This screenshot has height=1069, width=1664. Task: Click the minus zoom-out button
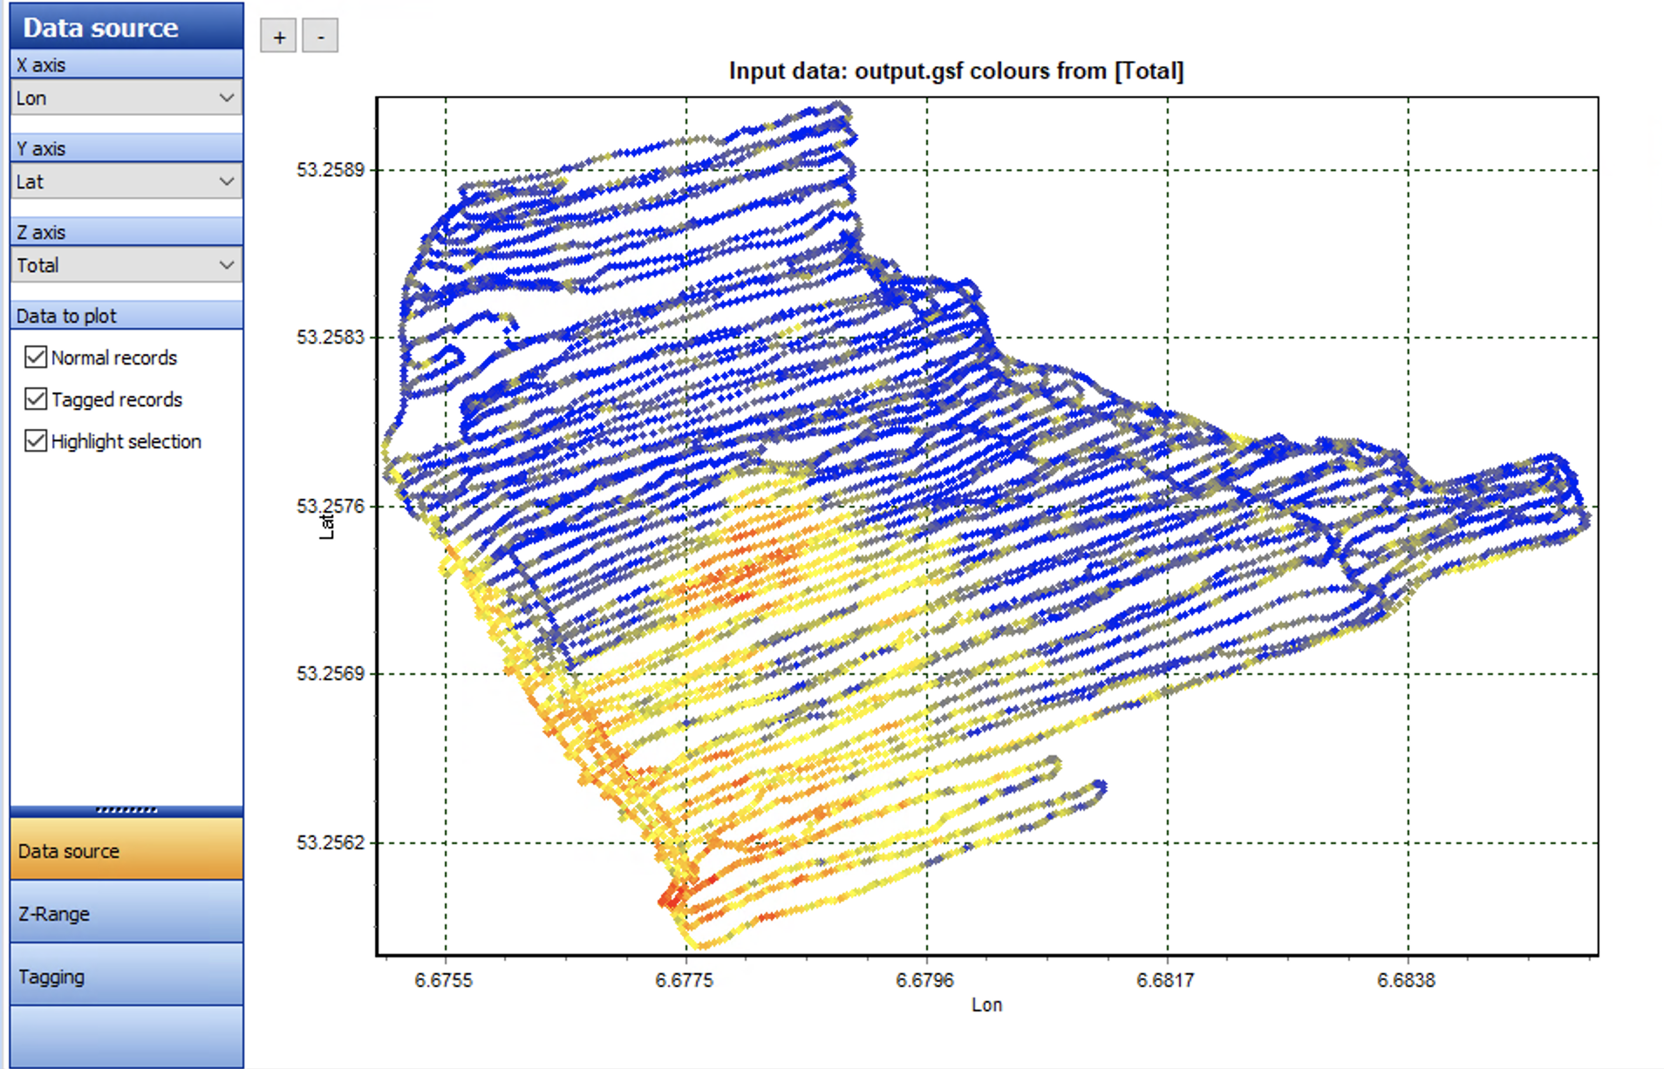coord(320,37)
